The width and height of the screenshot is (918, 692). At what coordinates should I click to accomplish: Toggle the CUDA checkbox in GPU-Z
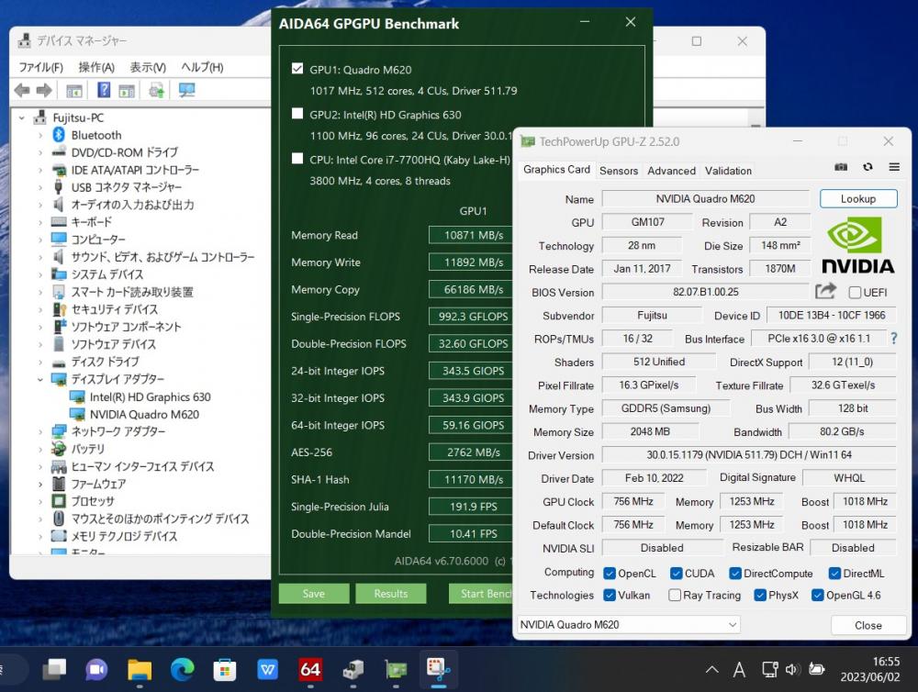click(x=677, y=574)
